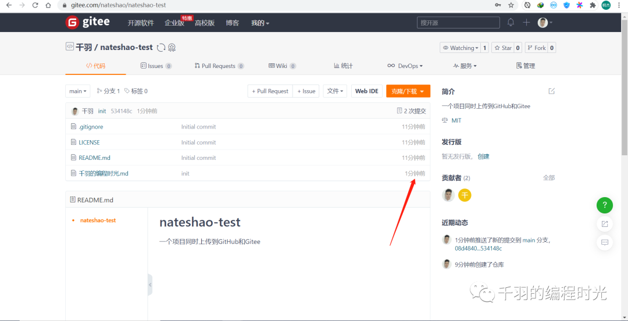Open 开源软件 in the top navigation
Screen dimensions: 628x321
141,23
